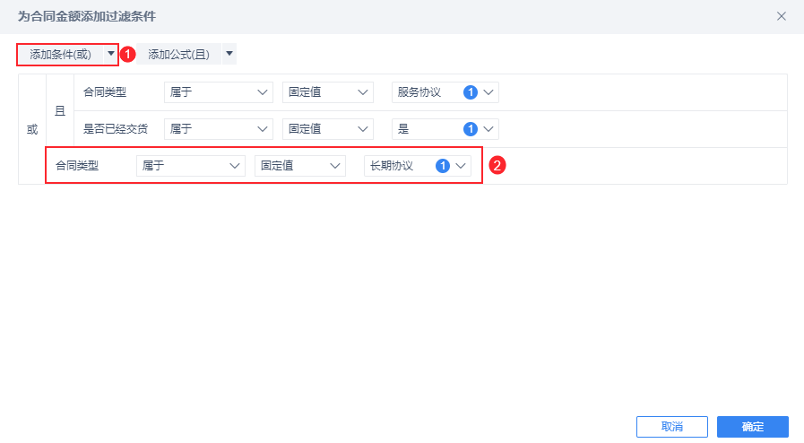This screenshot has width=804, height=443.
Task: Open the 固定值 dropdown for 是否已经交货
Action: 327,129
